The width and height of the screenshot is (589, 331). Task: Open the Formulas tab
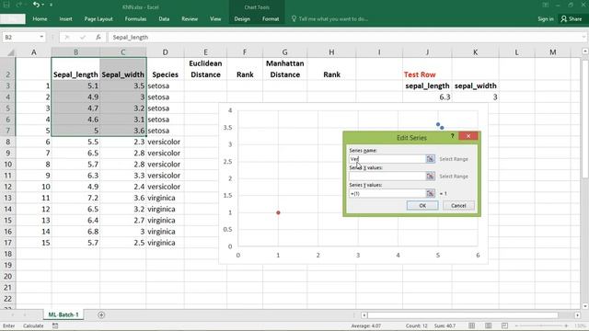[135, 18]
